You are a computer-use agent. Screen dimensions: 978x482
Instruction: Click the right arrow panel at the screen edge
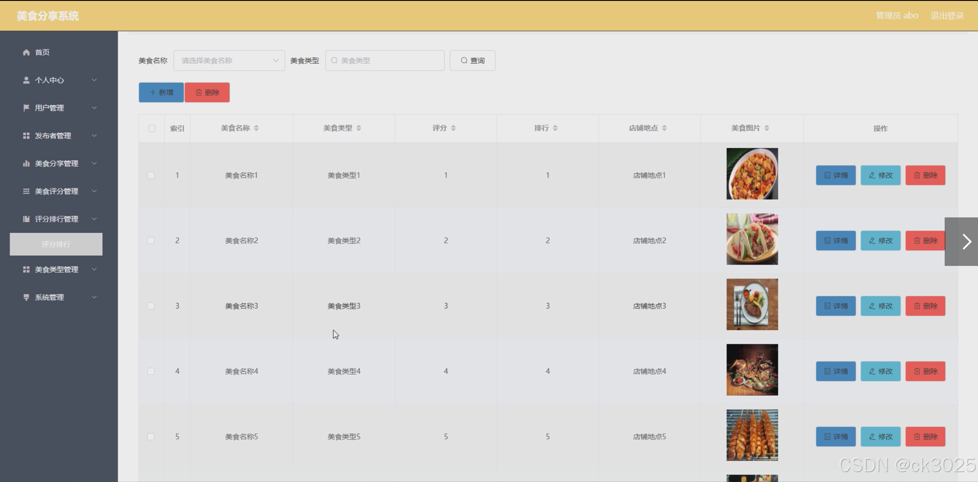coord(966,242)
